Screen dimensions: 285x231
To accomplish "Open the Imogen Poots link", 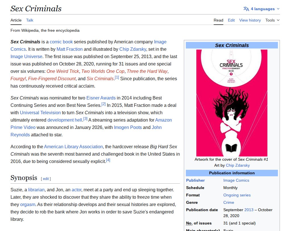I will (x=128, y=128).
